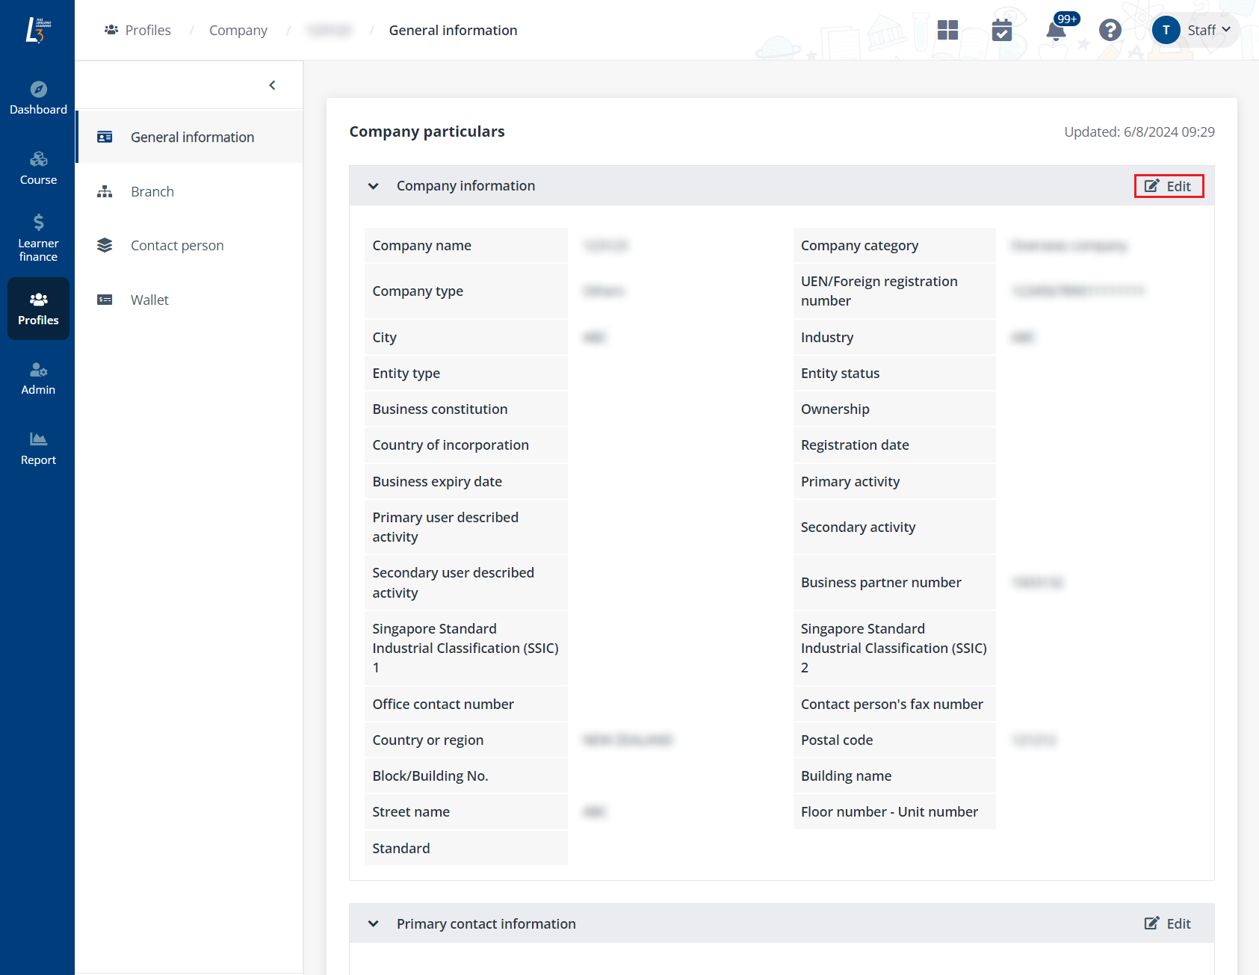Open the Admin user-gear icon

pos(38,370)
